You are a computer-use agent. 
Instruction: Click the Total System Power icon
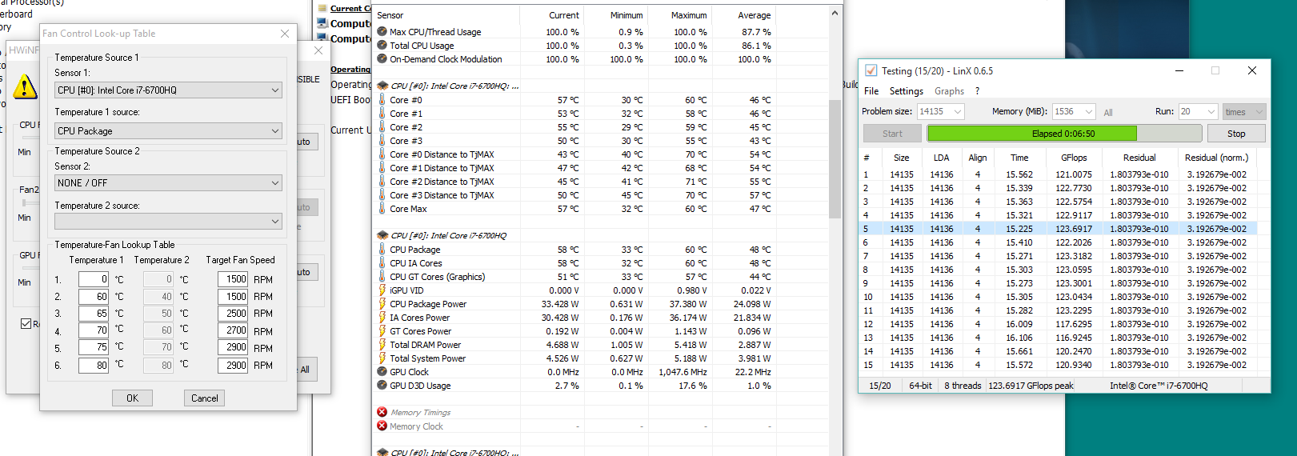(382, 358)
